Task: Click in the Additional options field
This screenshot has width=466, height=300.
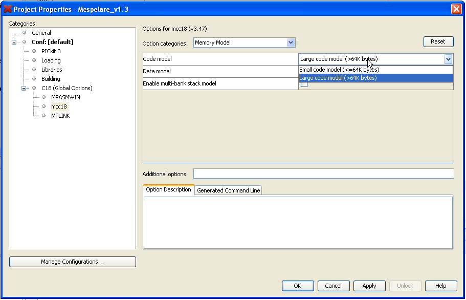Action: tap(323, 174)
